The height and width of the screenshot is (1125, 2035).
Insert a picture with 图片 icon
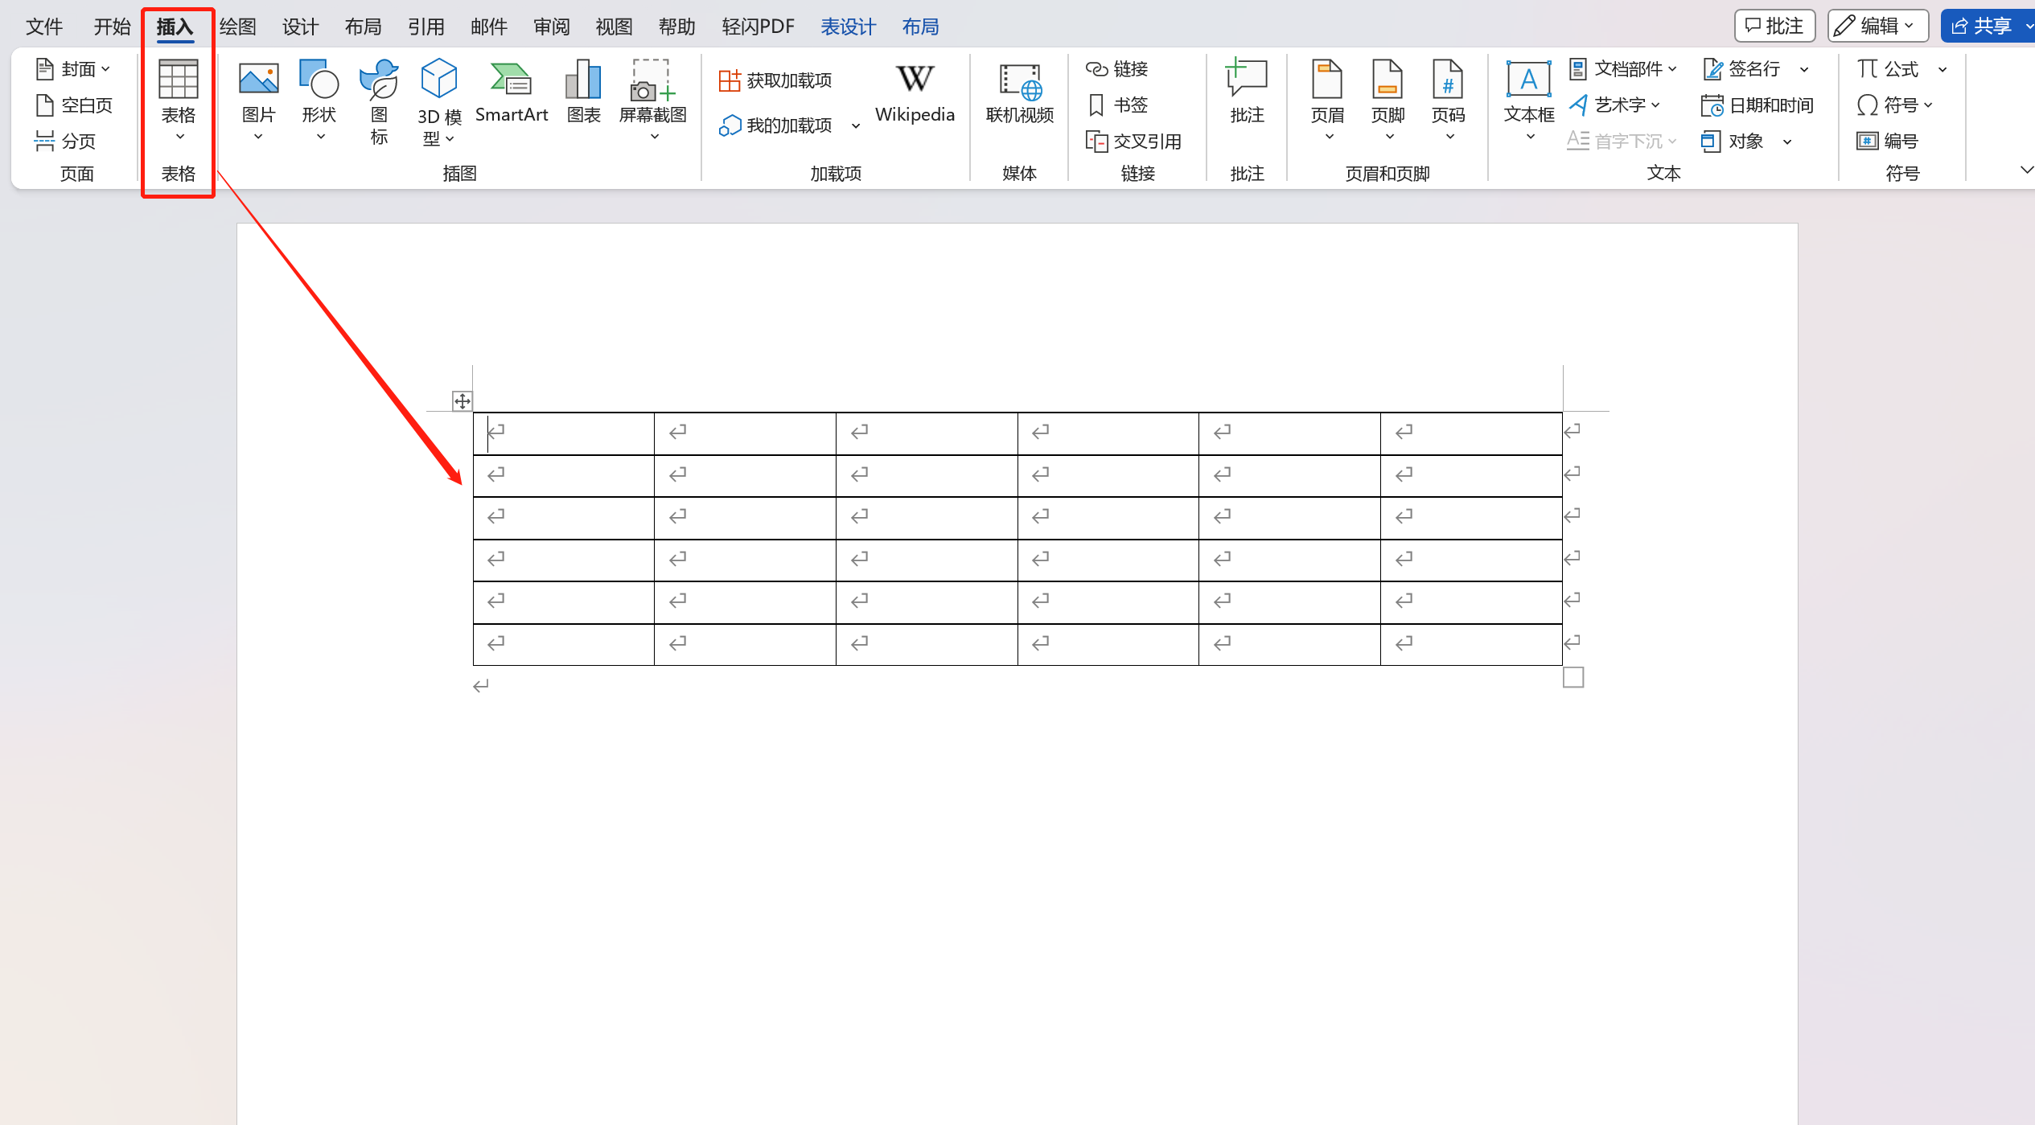pos(258,101)
